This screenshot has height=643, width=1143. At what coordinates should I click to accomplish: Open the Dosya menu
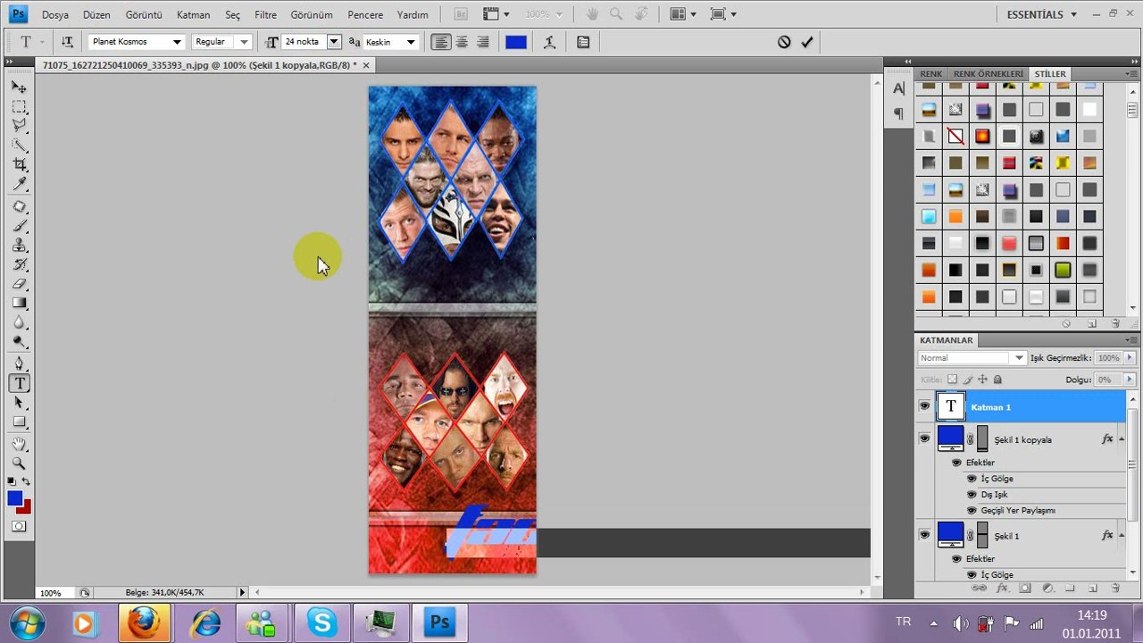point(54,14)
